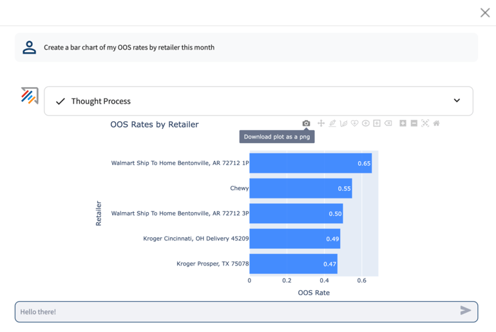Click the 'Hello there!' message input
This screenshot has height=332, width=496.
tap(246, 312)
